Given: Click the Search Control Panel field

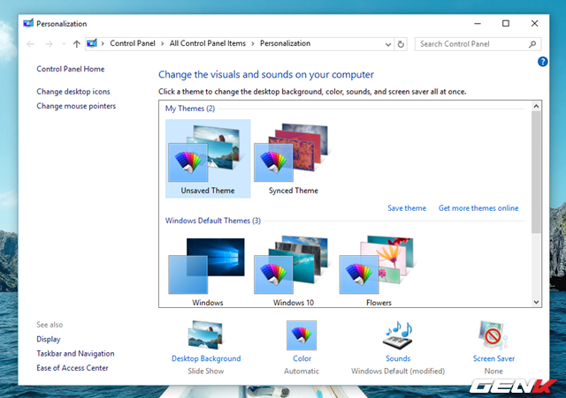Looking at the screenshot, I should pyautogui.click(x=478, y=44).
